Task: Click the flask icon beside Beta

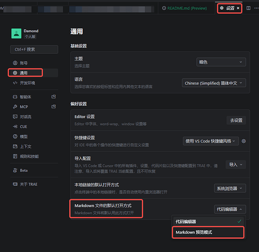Action: pos(15,170)
